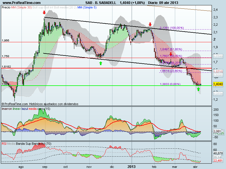Select the RSI legend label
Viewport: 226px width, 169px height.
tap(4, 144)
